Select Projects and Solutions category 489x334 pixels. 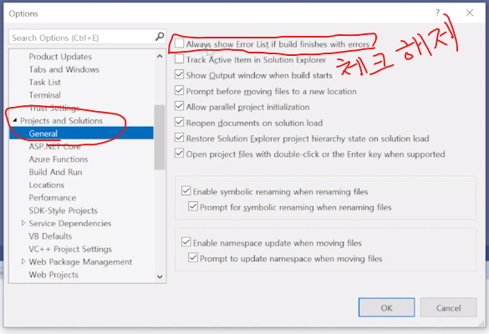coord(61,120)
